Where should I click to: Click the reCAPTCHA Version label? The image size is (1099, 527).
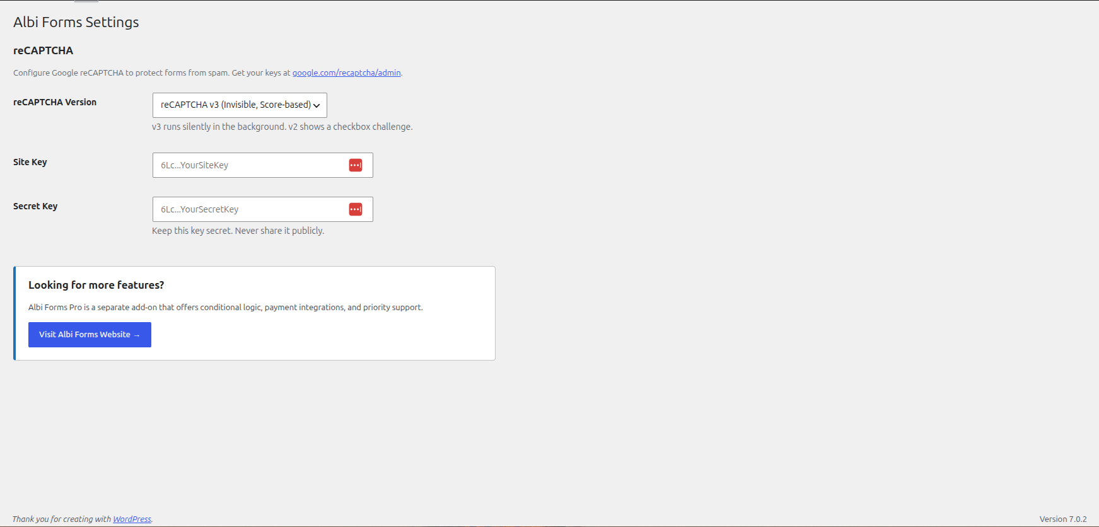point(55,102)
